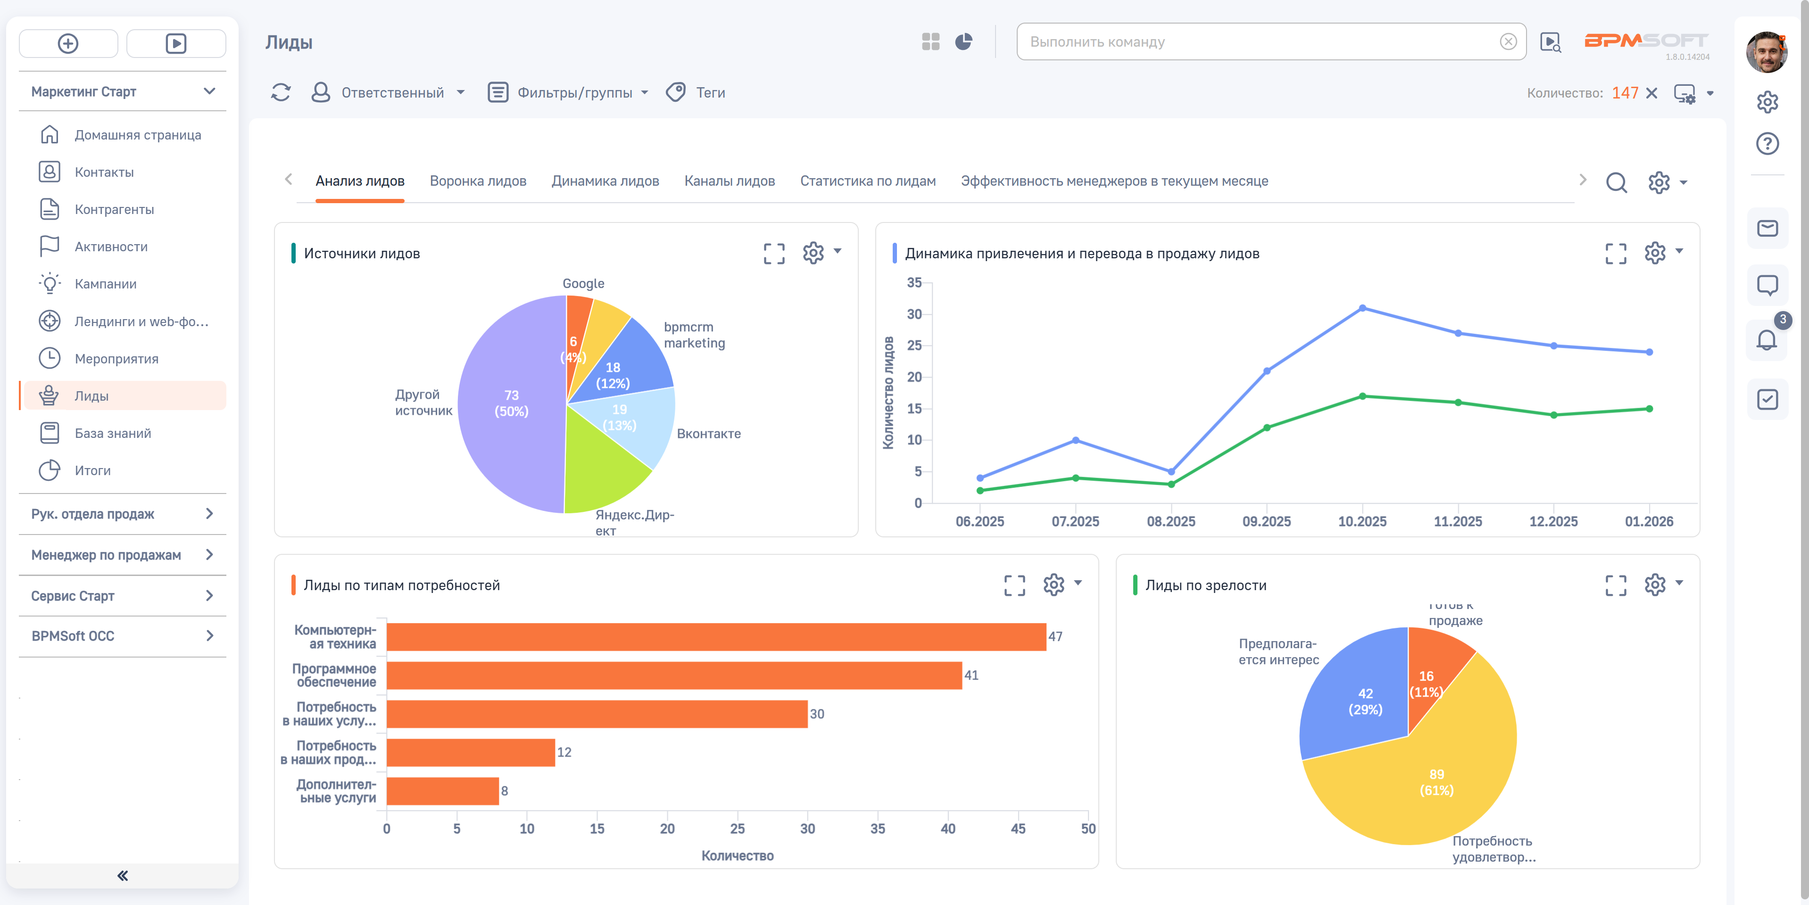Click the dashboard search magnifier icon
Image resolution: width=1809 pixels, height=905 pixels.
1616,182
